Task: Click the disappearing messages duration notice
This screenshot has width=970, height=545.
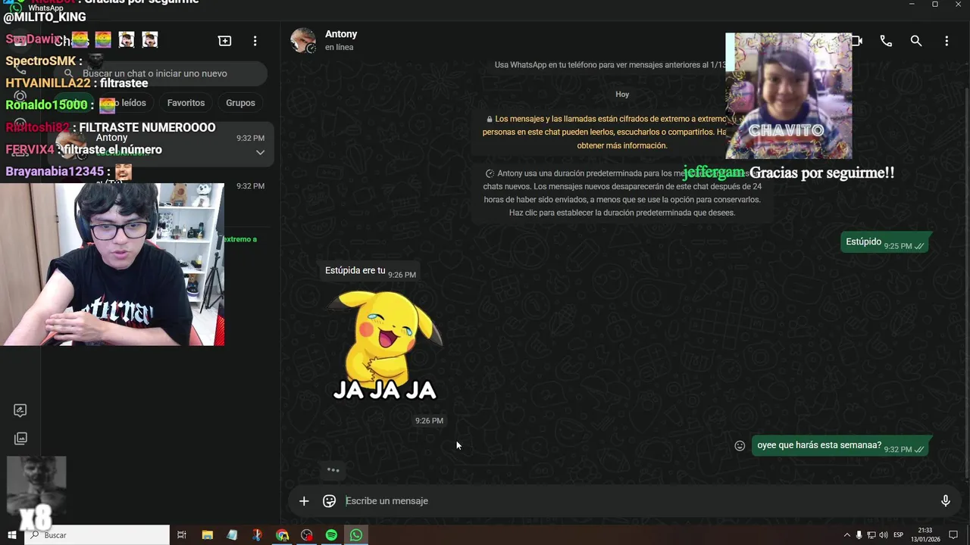Action: click(x=621, y=193)
